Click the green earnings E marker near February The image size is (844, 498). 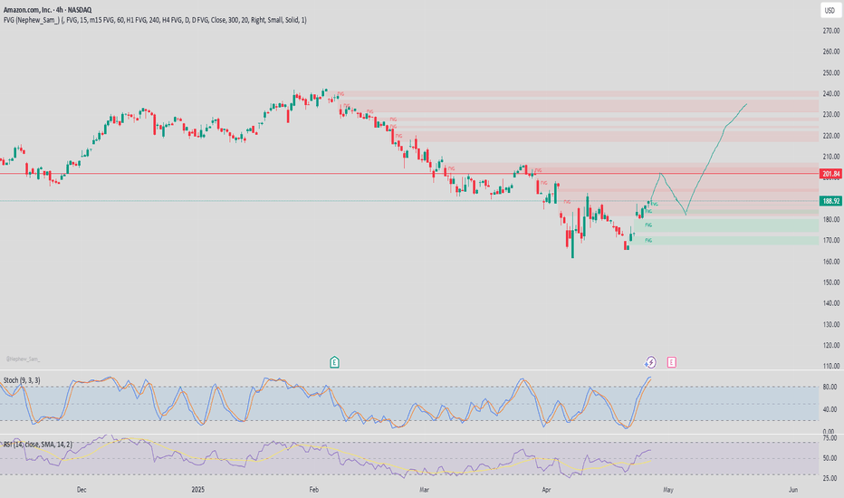coord(334,362)
